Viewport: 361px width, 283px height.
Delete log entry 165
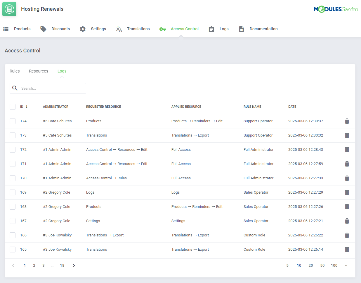pyautogui.click(x=347, y=250)
